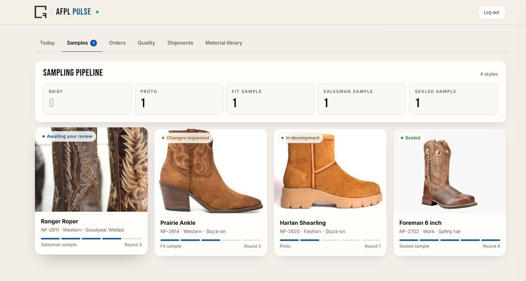The image size is (526, 281).
Task: Go to the Quality tab
Action: point(146,43)
